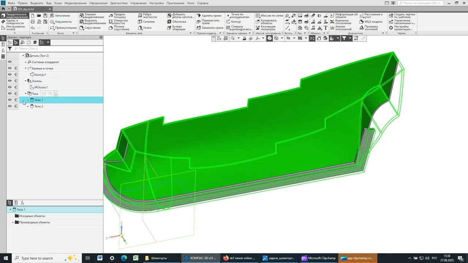
Task: Open the Диагностика menu
Action: (x=119, y=3)
